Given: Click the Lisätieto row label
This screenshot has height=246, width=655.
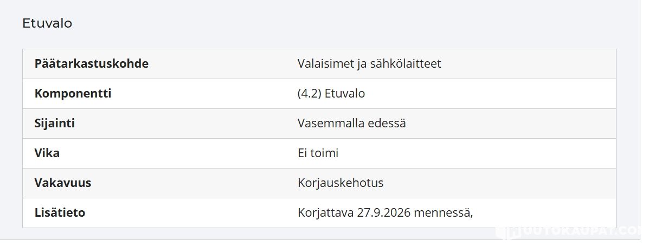Looking at the screenshot, I should [60, 212].
